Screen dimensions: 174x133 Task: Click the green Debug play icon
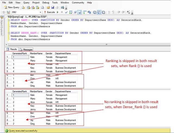[x=57, y=12]
